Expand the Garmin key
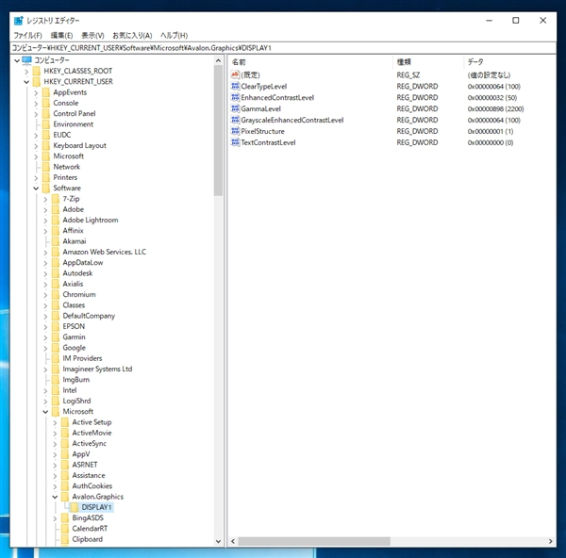This screenshot has width=566, height=558. coord(45,337)
